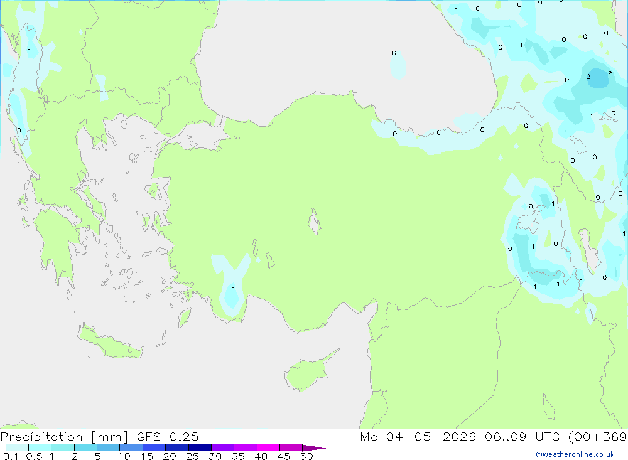628x460 pixels.
Task: Pick the 5–10 mm legend color
Action: tap(109, 447)
